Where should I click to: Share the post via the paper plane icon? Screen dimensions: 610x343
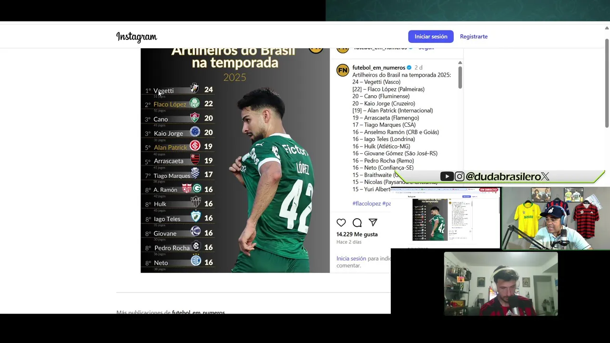click(373, 222)
